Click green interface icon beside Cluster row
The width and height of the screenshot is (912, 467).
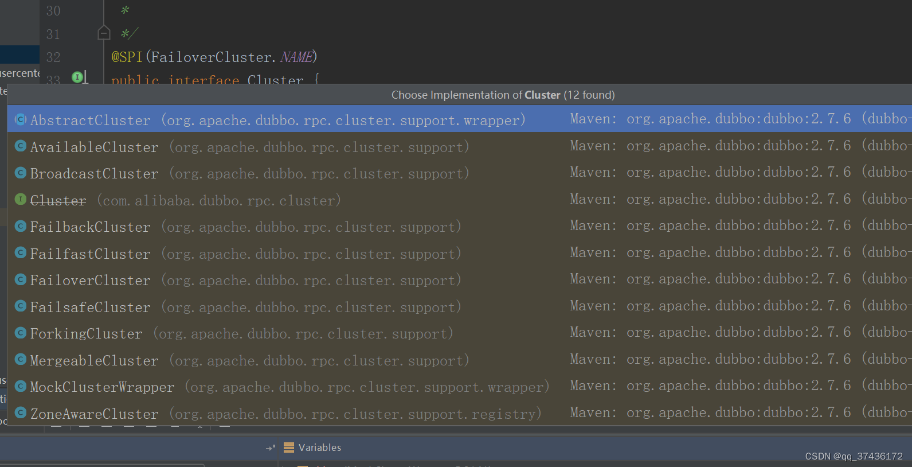(x=21, y=199)
